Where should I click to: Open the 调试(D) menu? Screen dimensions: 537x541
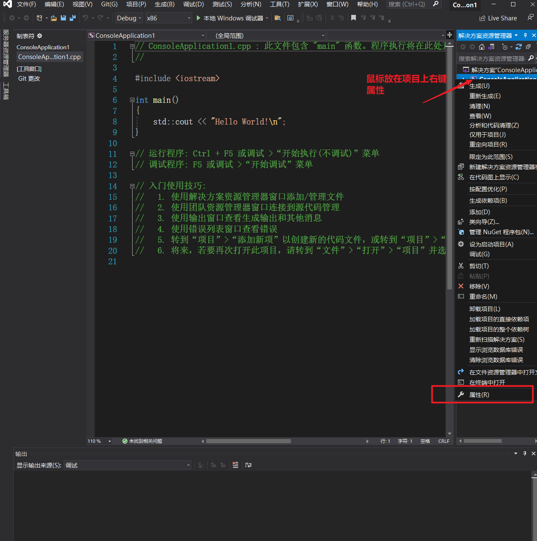pos(193,4)
